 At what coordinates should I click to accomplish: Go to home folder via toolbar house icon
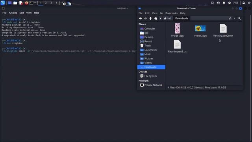(x=156, y=19)
